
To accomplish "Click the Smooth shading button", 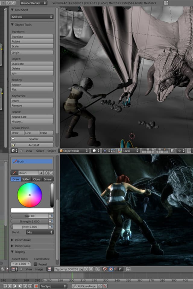I will (x=32, y=85).
